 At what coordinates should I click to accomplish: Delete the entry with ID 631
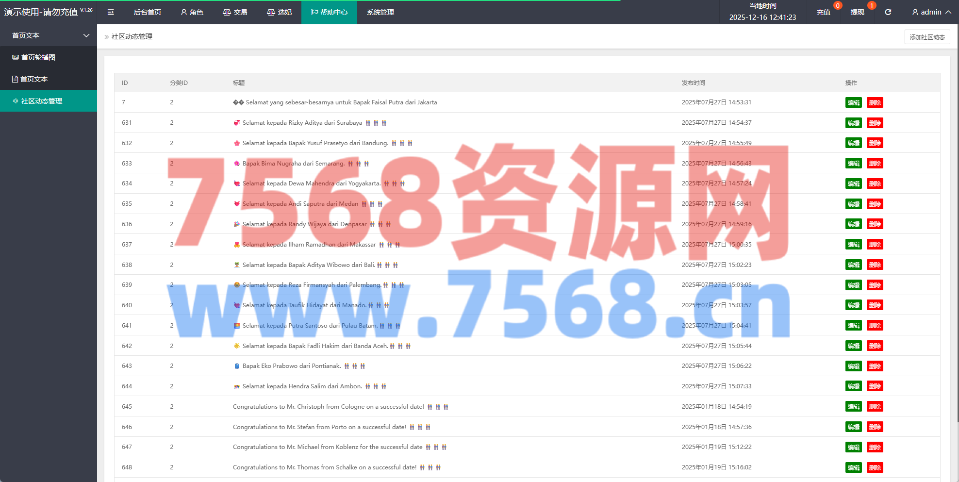coord(875,123)
